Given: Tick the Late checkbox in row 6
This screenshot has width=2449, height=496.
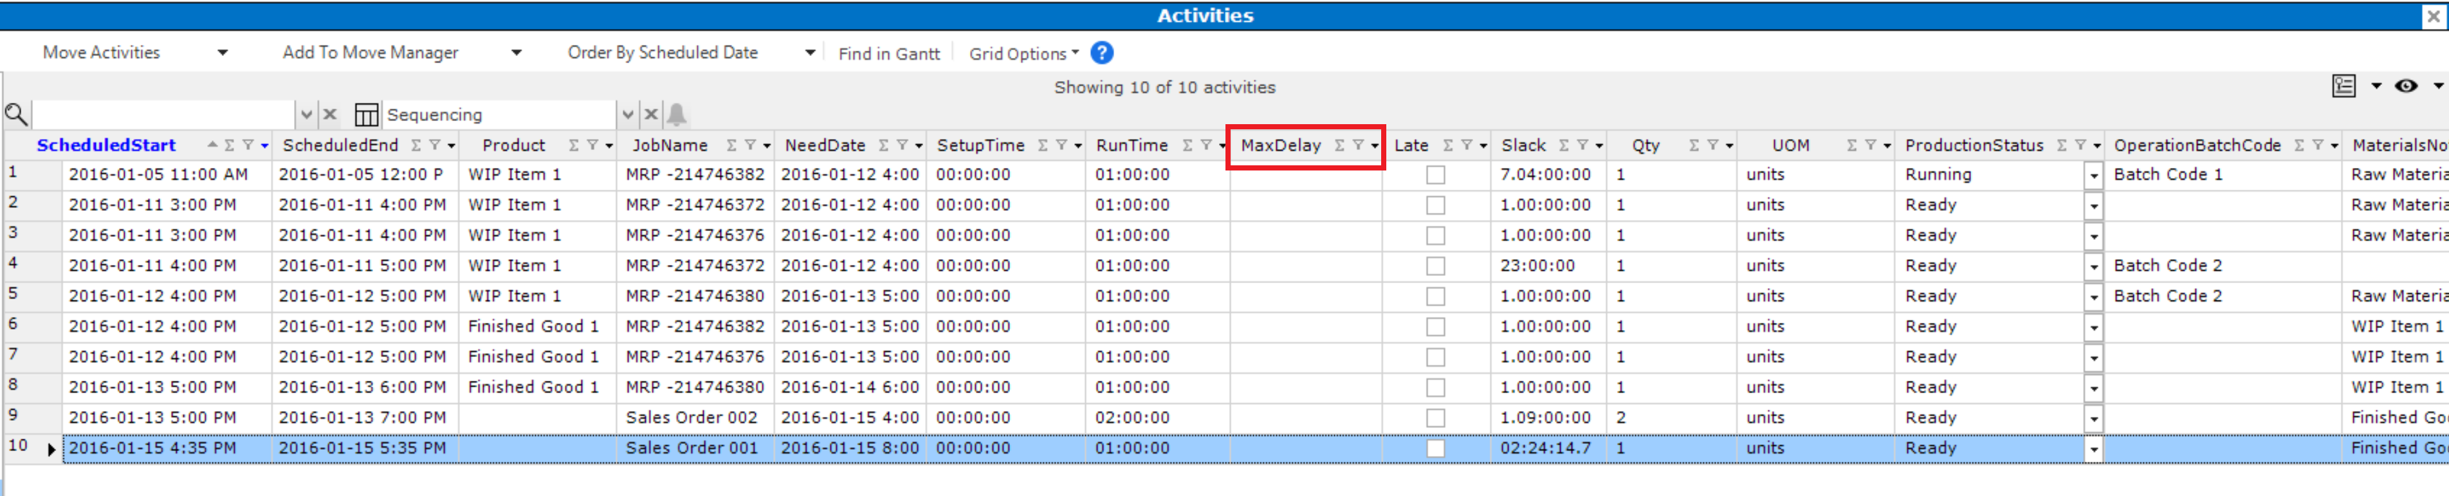Looking at the screenshot, I should (1436, 327).
